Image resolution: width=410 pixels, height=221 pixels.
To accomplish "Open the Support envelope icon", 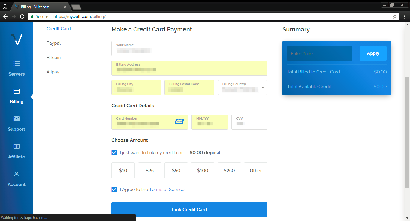I will click(x=17, y=119).
